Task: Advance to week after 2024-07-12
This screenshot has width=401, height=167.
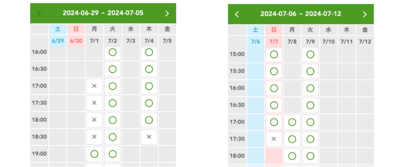Action: tap(365, 14)
